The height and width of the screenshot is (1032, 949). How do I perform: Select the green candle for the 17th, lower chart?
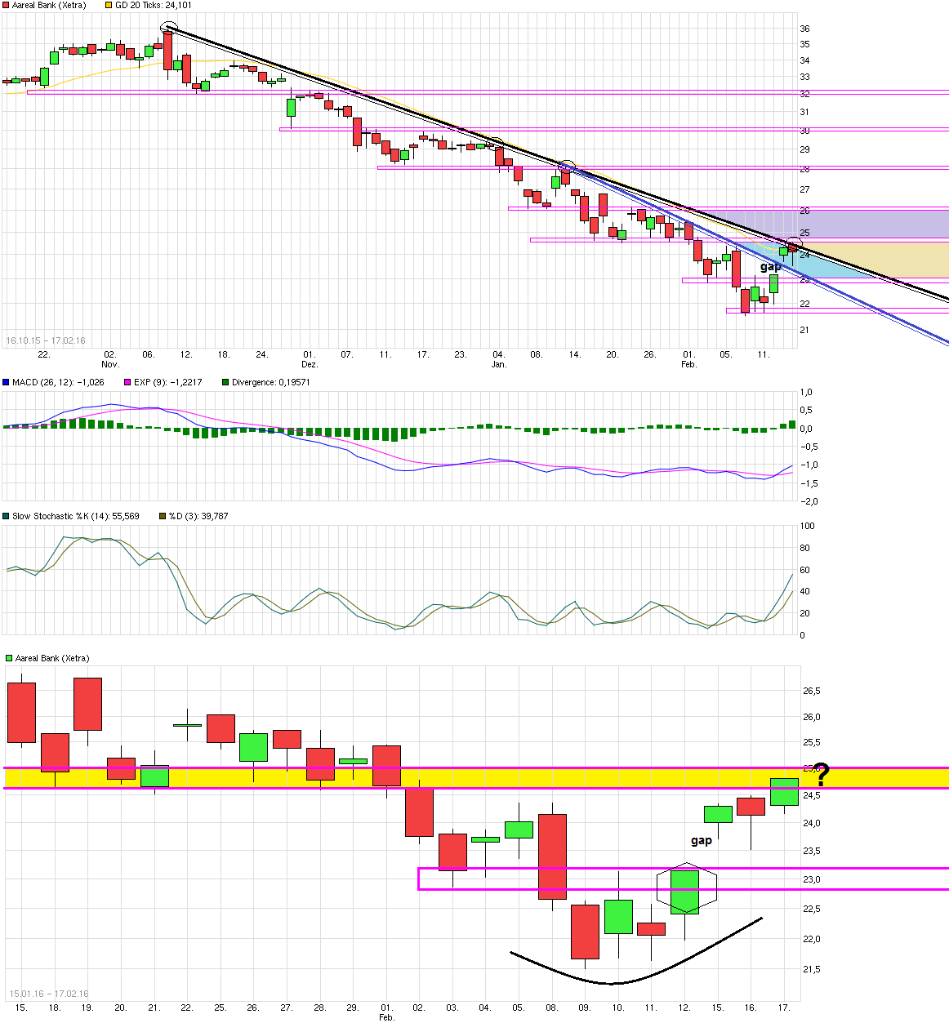coord(784,792)
